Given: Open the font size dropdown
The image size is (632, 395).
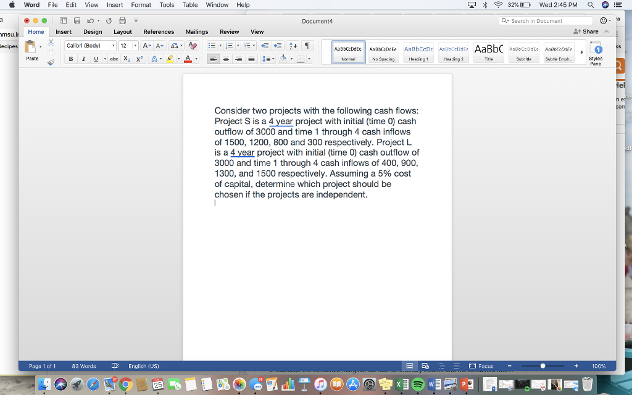Looking at the screenshot, I should (135, 45).
